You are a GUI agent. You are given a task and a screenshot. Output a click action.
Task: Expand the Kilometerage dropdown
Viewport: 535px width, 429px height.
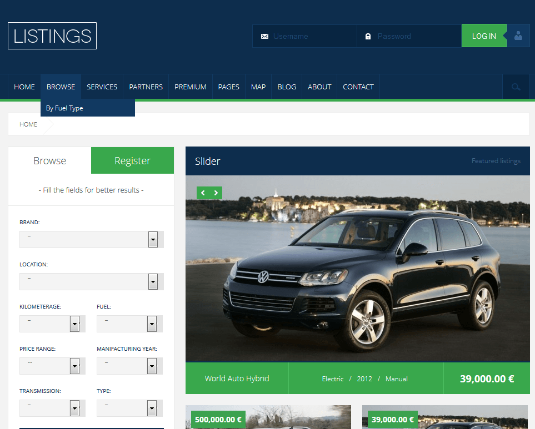coord(52,324)
